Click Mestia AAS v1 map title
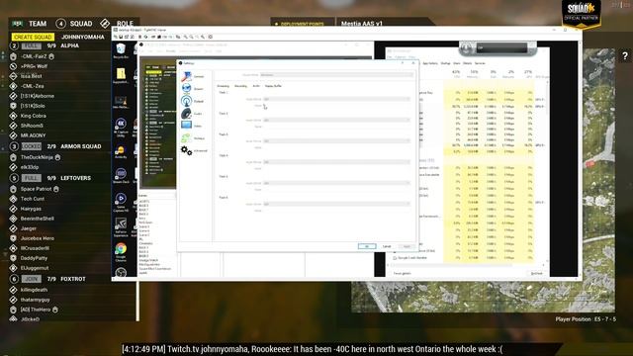 (x=361, y=24)
